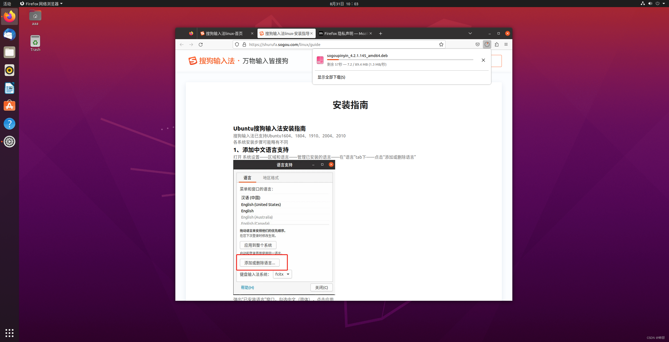Click 显示全部下载 in downloads panel
Screen dimensions: 669x342
pyautogui.click(x=331, y=77)
